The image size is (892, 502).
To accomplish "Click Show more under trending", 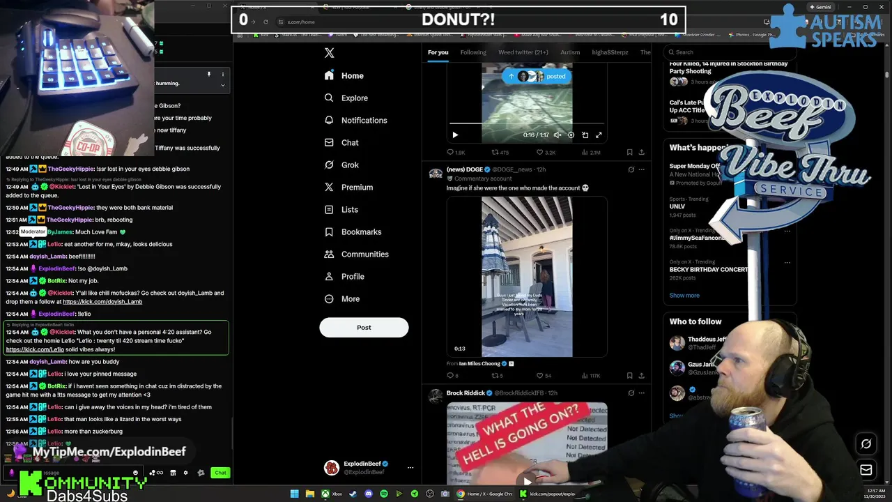I will [x=684, y=295].
